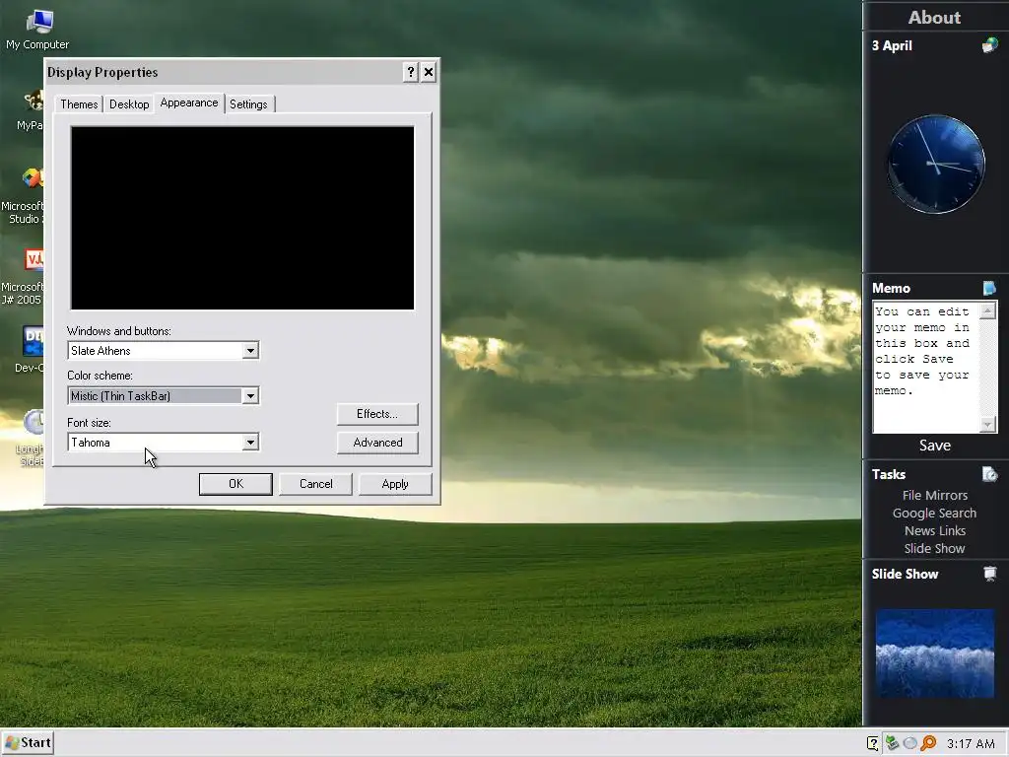Open Slide Show task link
1009x757 pixels.
tap(934, 548)
